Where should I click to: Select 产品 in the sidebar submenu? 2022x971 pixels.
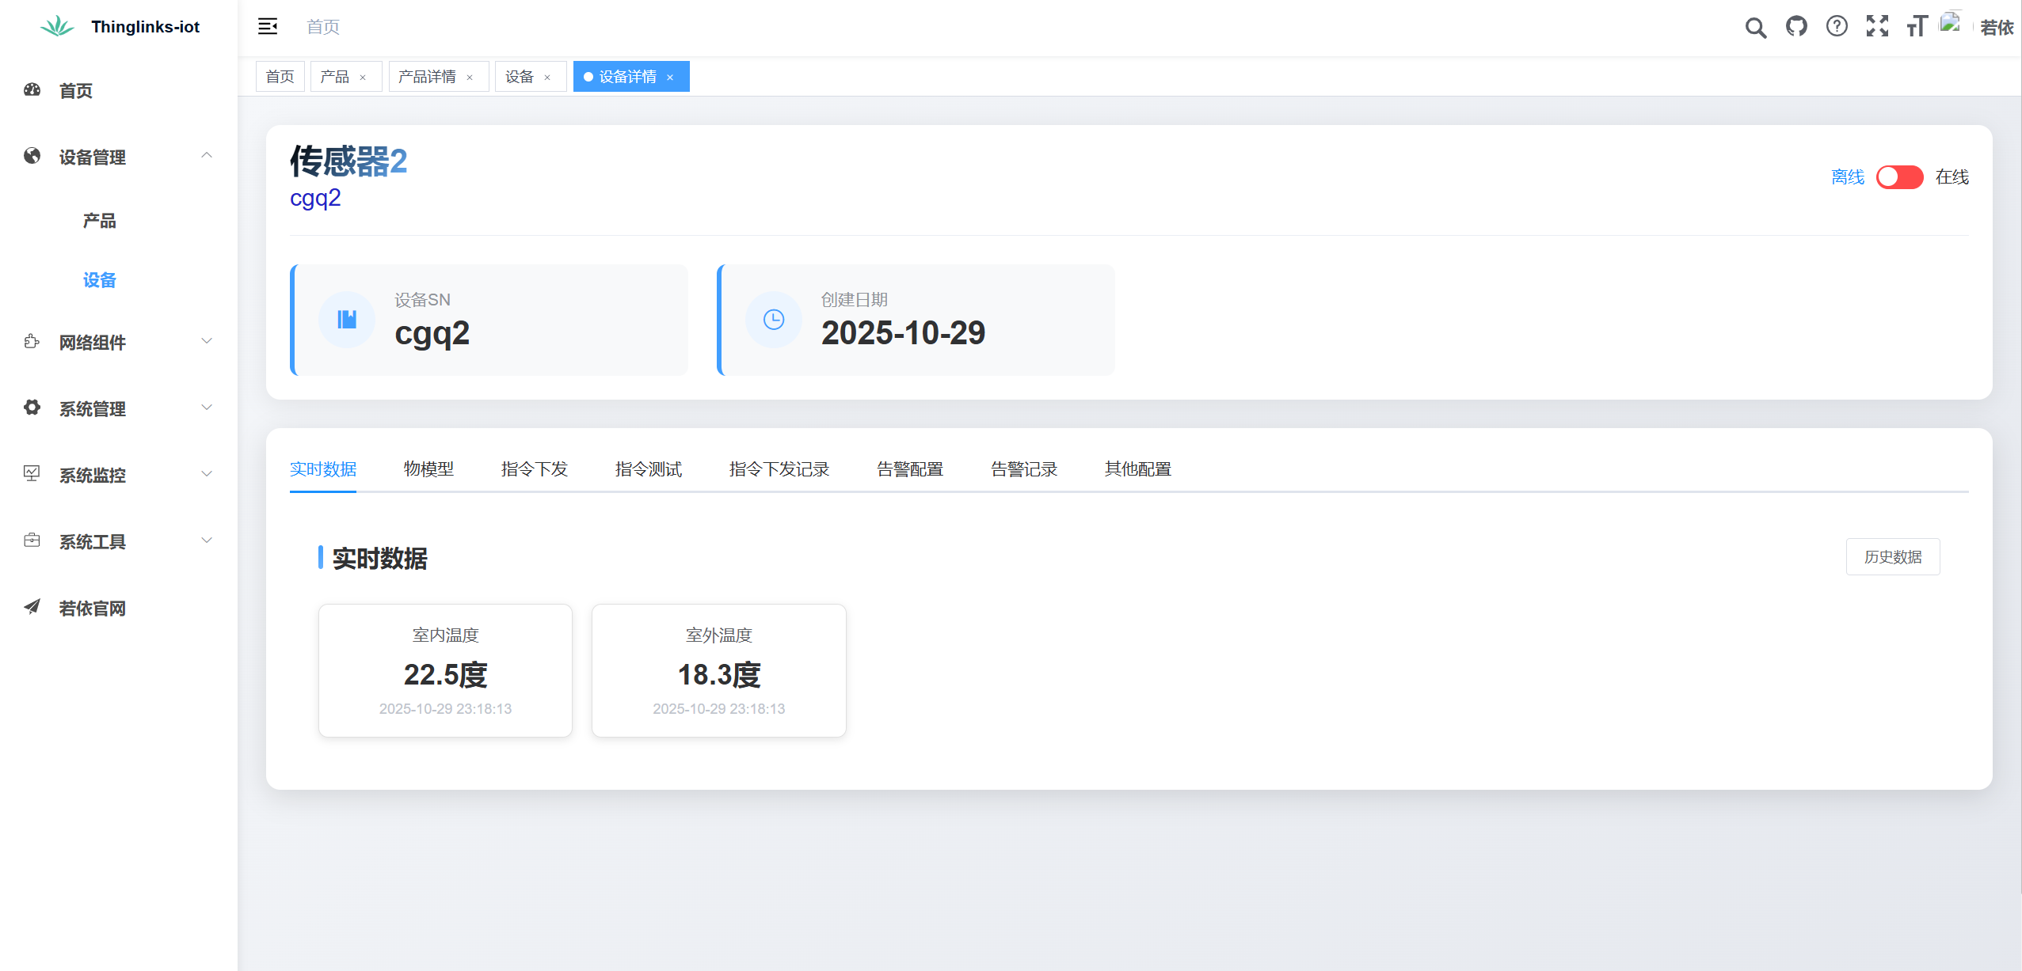[x=100, y=221]
